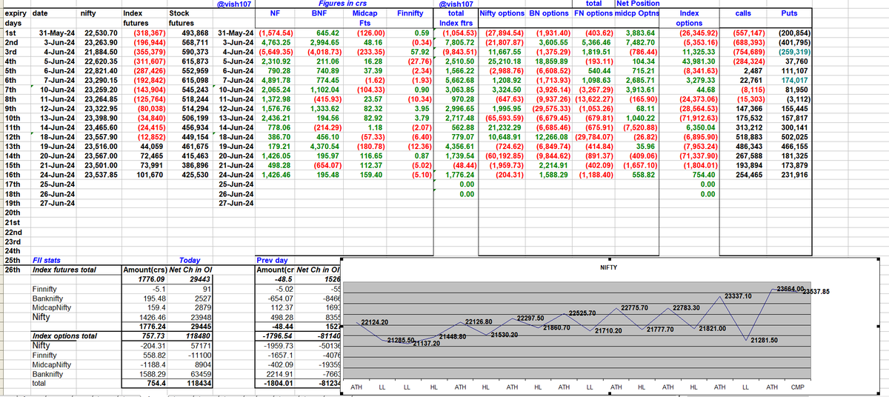
Task: Click the 'calls' column header
Action: pos(743,13)
